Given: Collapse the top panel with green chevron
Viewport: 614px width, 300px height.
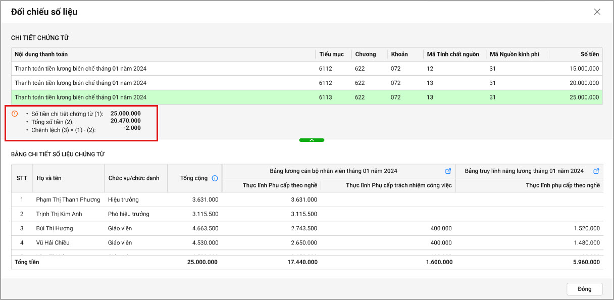Looking at the screenshot, I should coord(312,140).
